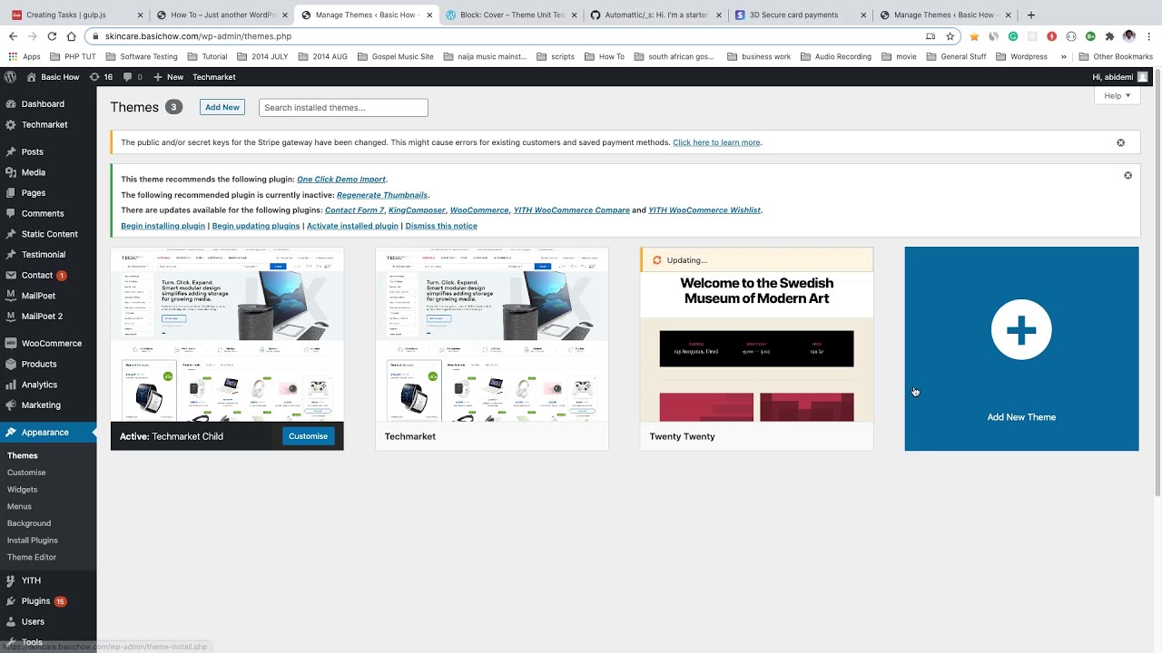The image size is (1162, 653).
Task: Open the Chrome three-dot menu
Action: [x=1148, y=36]
